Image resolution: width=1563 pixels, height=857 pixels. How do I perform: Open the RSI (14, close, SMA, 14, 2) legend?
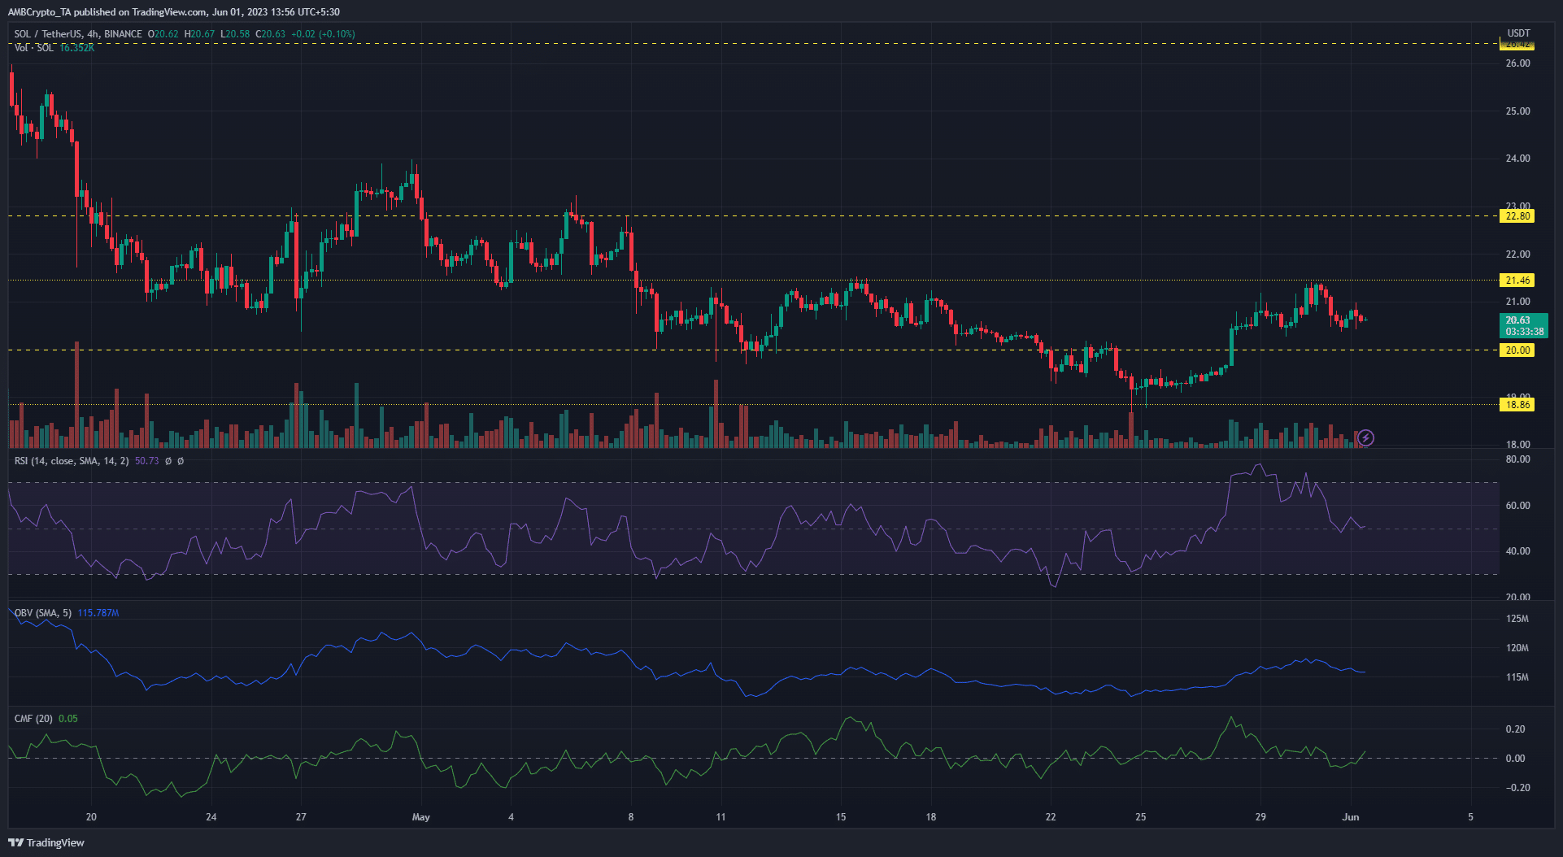coord(72,461)
